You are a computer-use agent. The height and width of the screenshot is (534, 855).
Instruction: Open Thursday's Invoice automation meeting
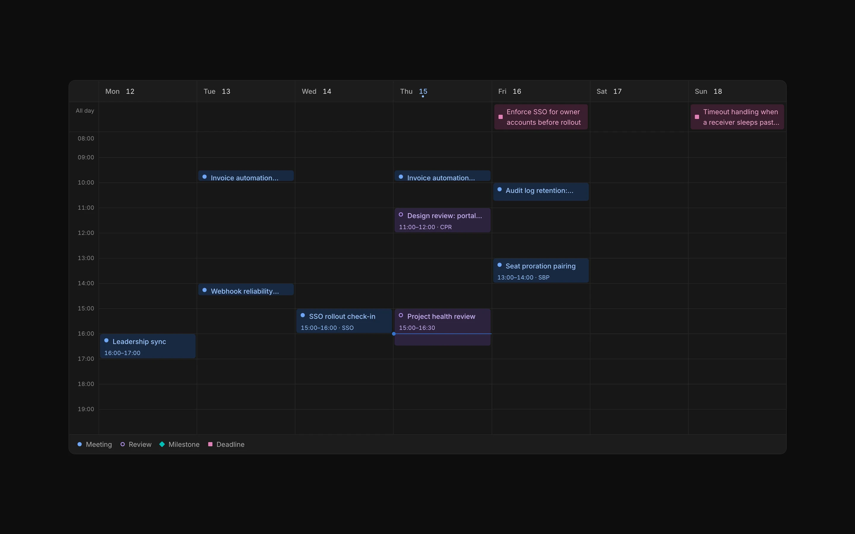(x=442, y=176)
